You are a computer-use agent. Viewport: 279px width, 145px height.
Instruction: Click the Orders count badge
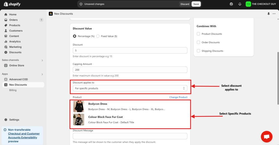click(41, 20)
